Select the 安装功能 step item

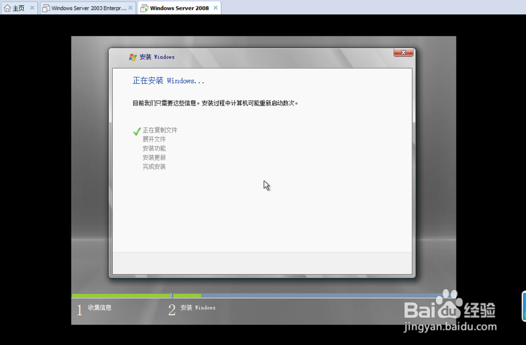click(x=154, y=148)
